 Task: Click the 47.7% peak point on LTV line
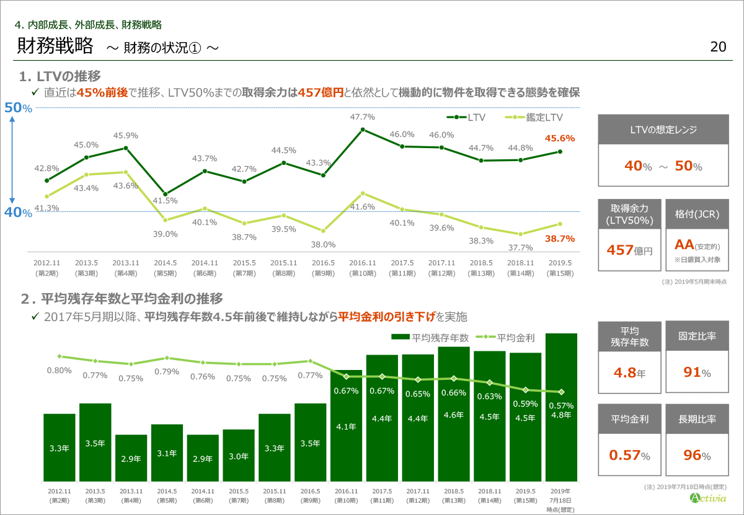362,130
